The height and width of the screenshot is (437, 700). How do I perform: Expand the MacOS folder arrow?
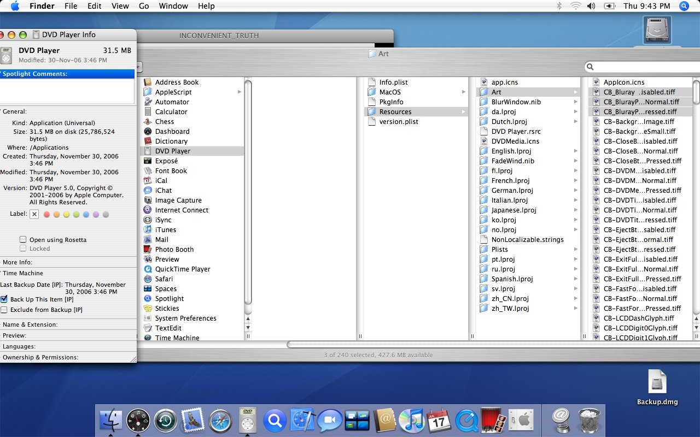tap(463, 92)
